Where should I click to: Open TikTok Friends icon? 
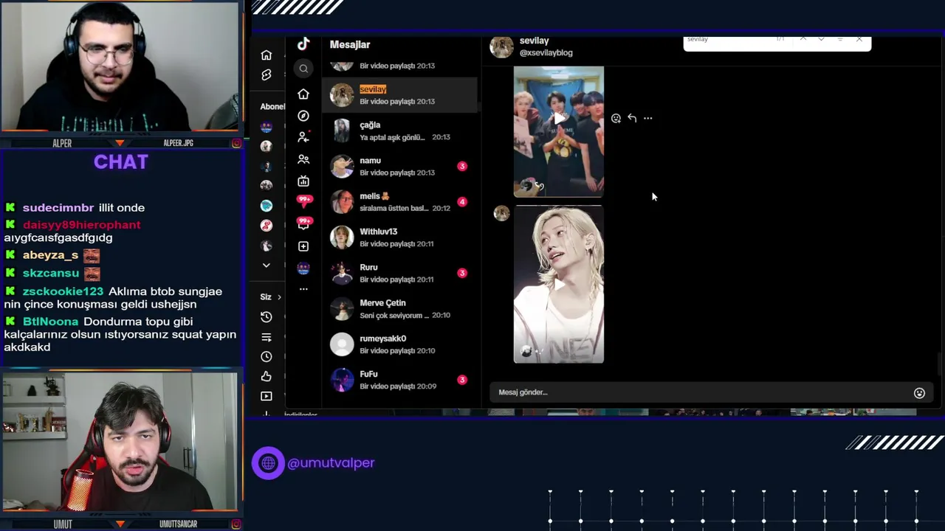[303, 159]
